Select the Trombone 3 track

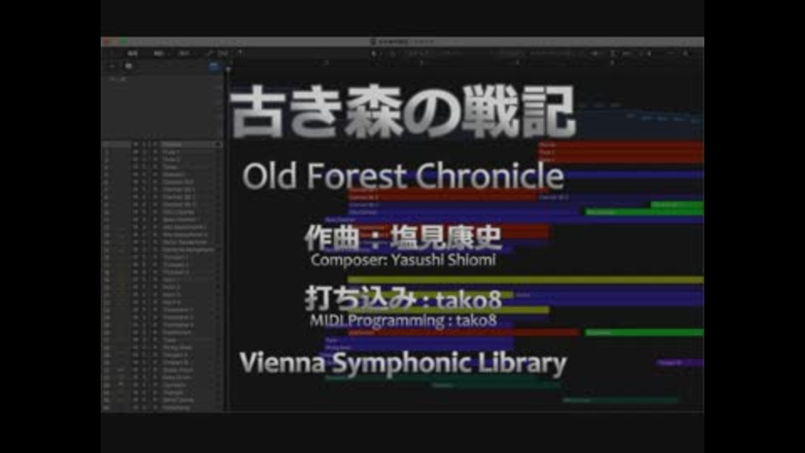coord(162,325)
